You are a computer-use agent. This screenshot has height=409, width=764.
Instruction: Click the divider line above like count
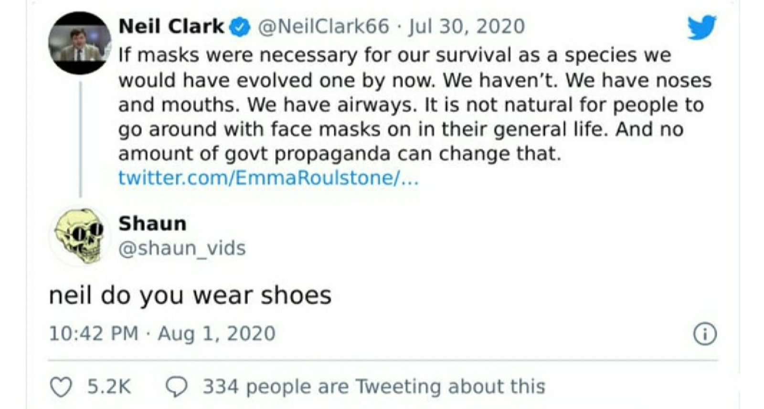382,360
